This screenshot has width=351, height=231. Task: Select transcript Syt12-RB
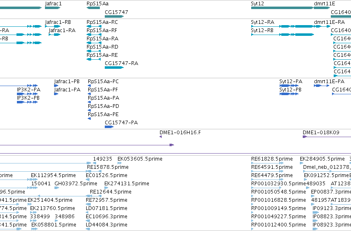point(262,30)
